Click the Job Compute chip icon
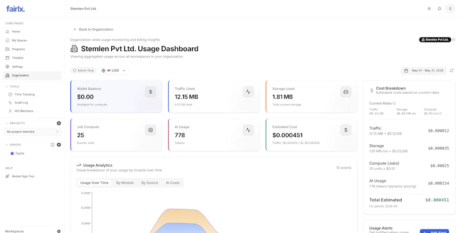The width and height of the screenshot is (461, 233). 150,130
